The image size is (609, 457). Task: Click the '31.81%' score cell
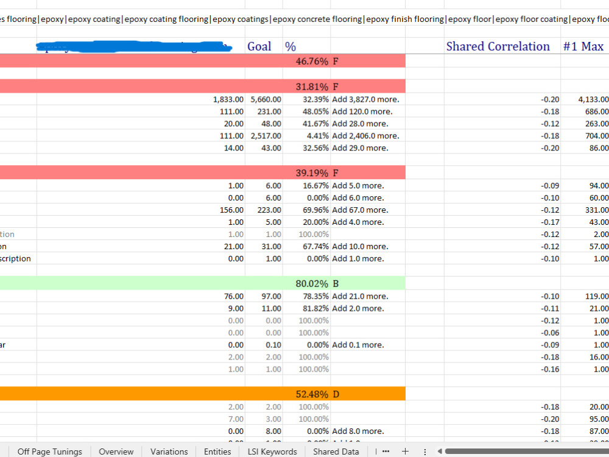(306, 87)
